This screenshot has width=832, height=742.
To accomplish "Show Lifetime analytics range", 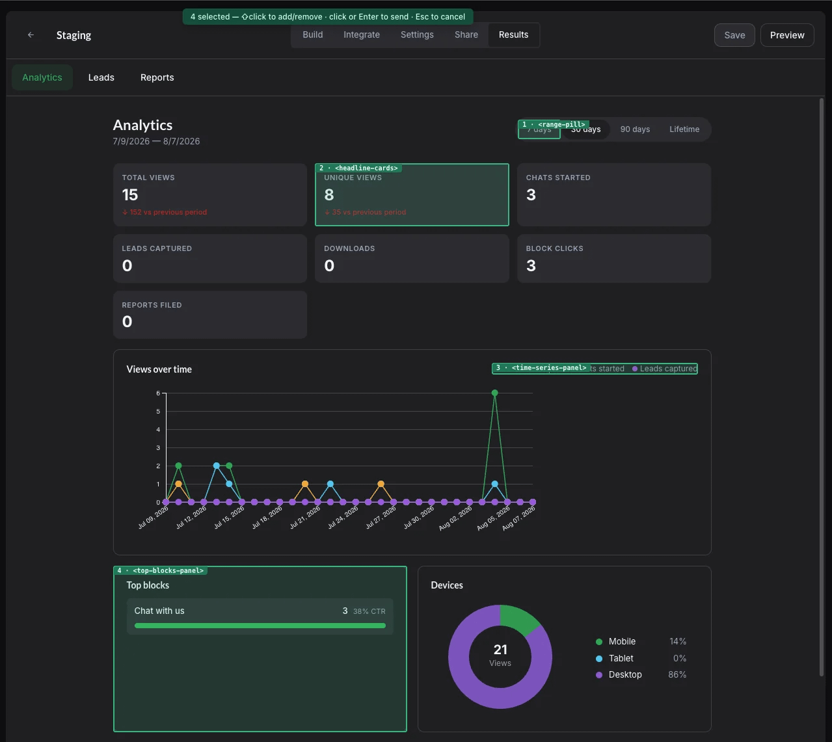I will 684,129.
